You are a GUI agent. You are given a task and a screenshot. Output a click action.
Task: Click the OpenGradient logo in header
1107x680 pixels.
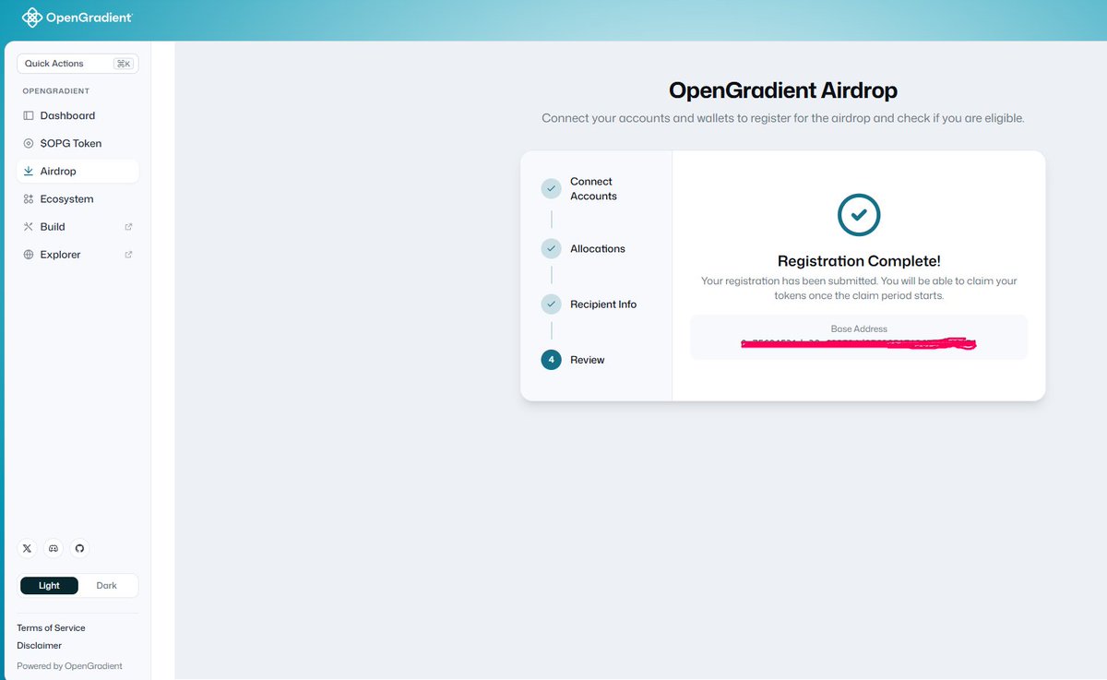click(x=77, y=18)
